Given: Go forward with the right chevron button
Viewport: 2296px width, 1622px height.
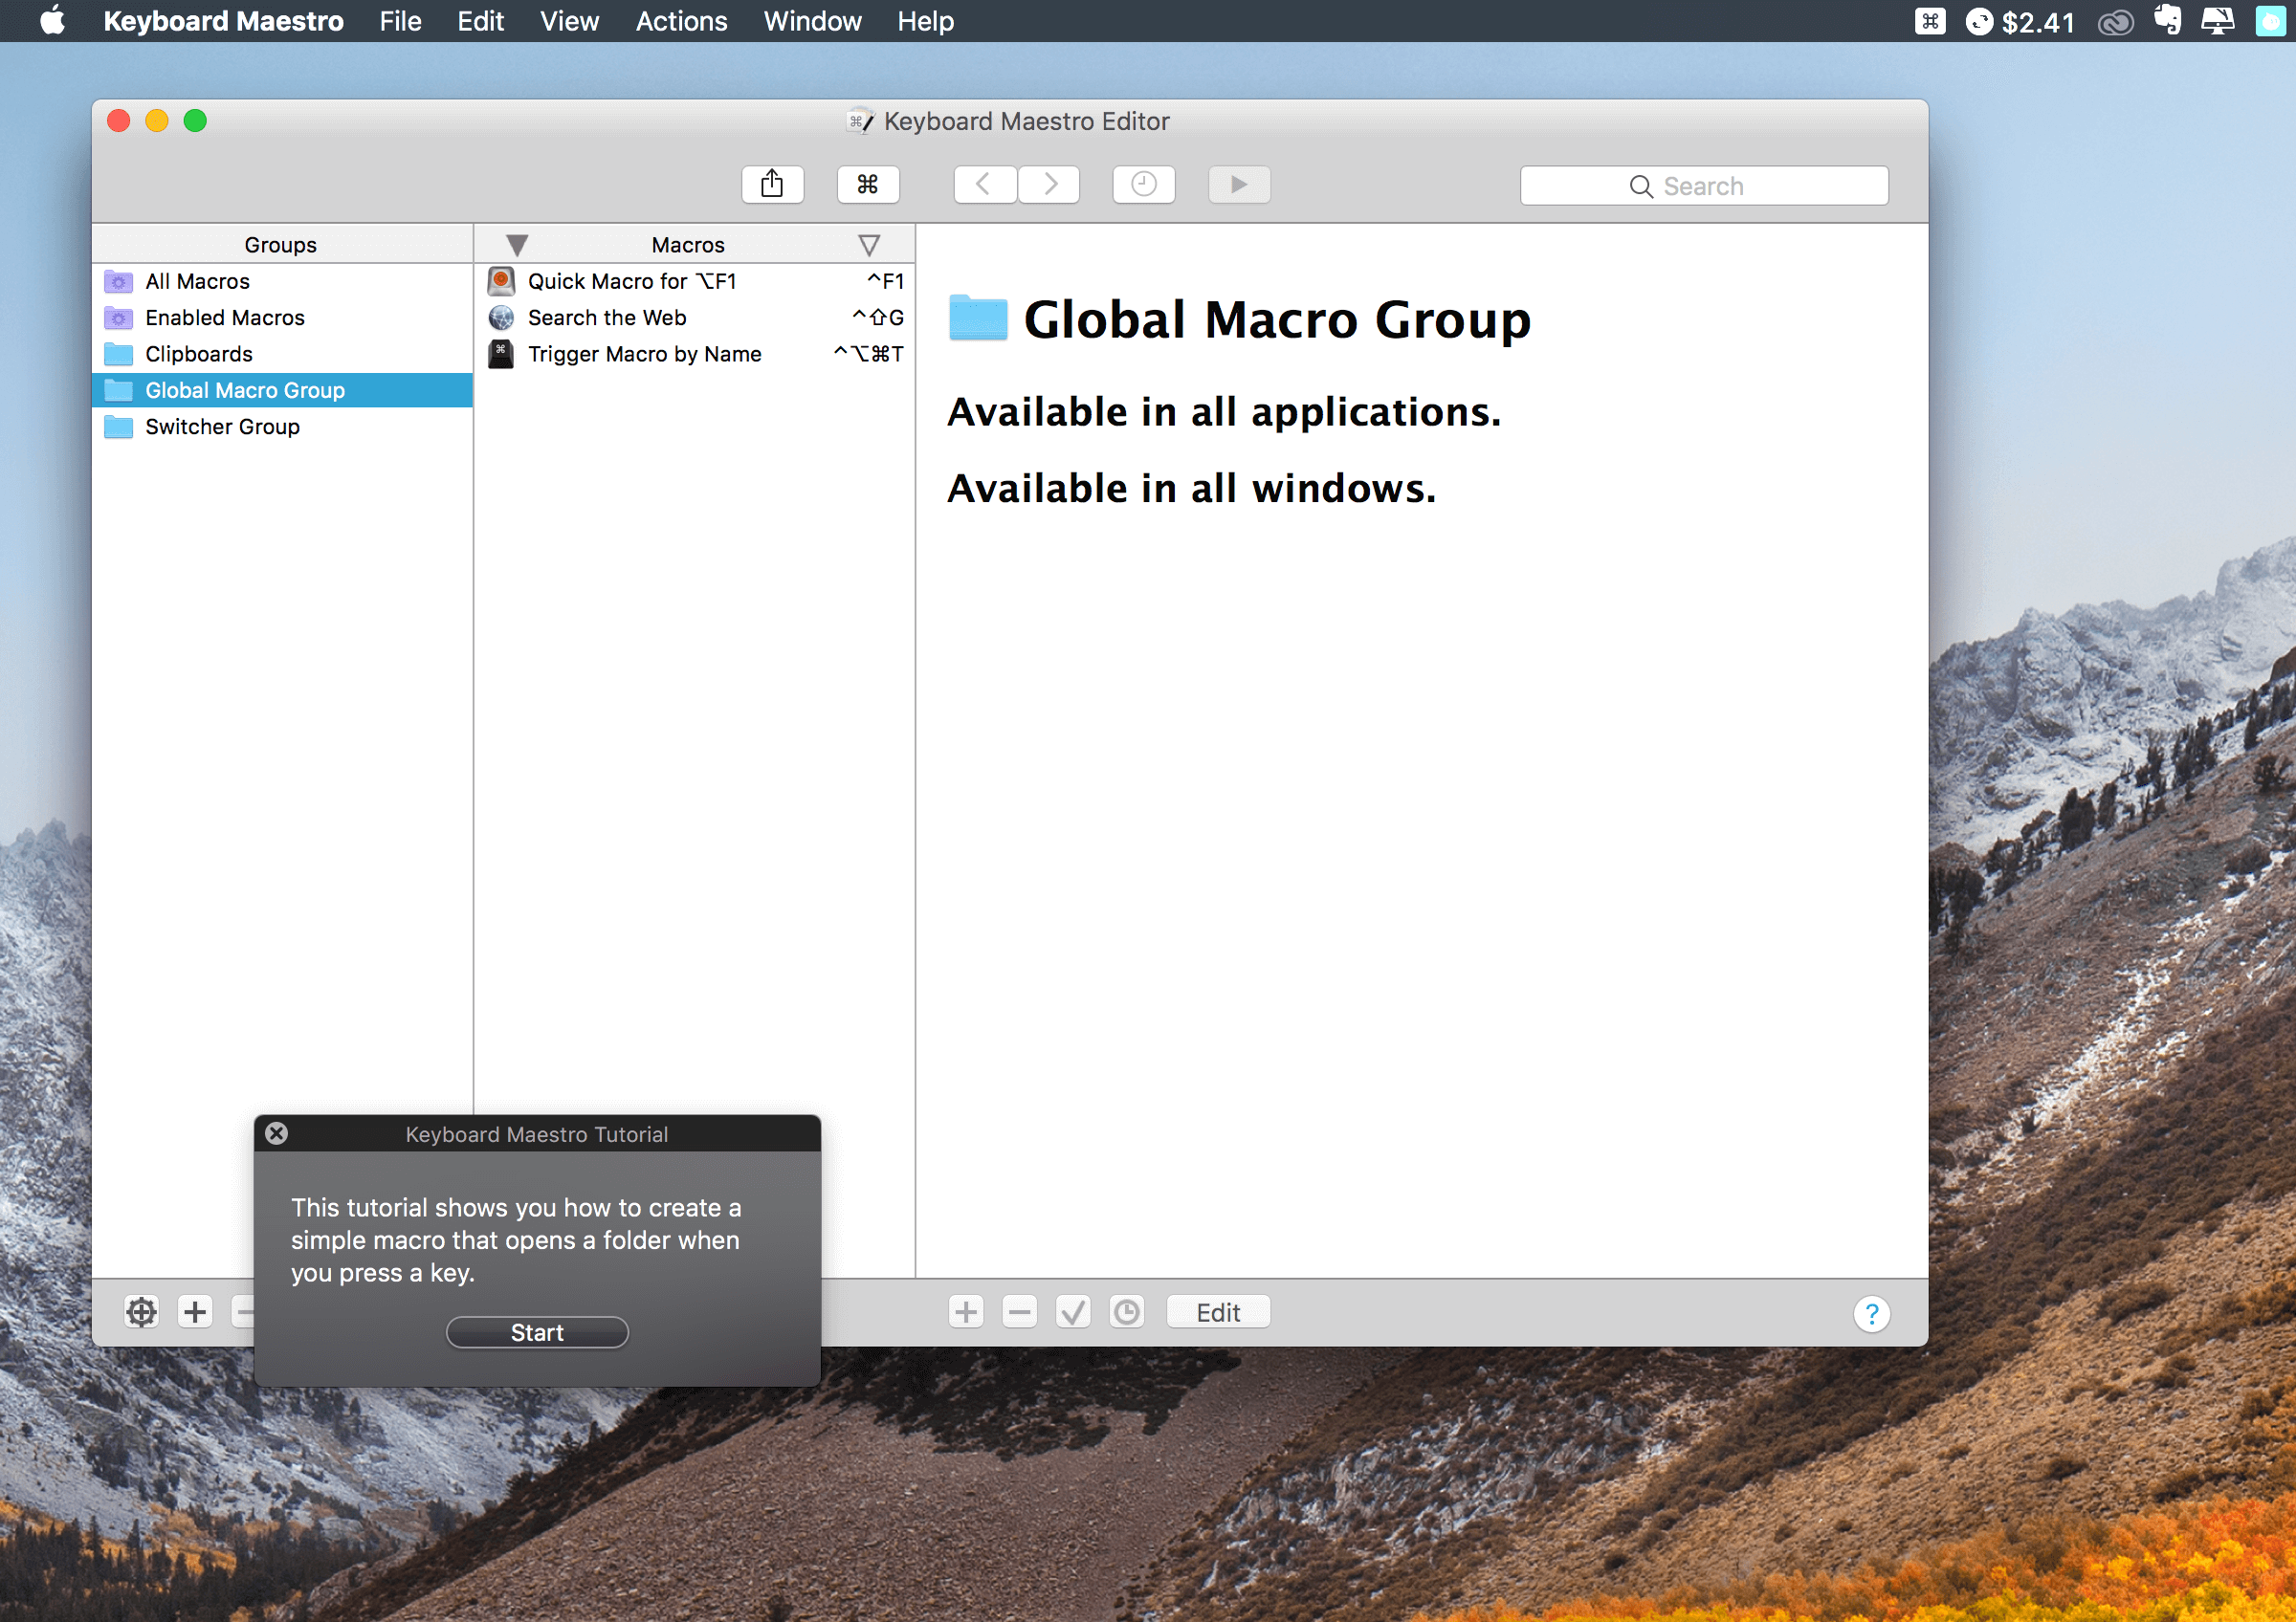Looking at the screenshot, I should click(1049, 185).
